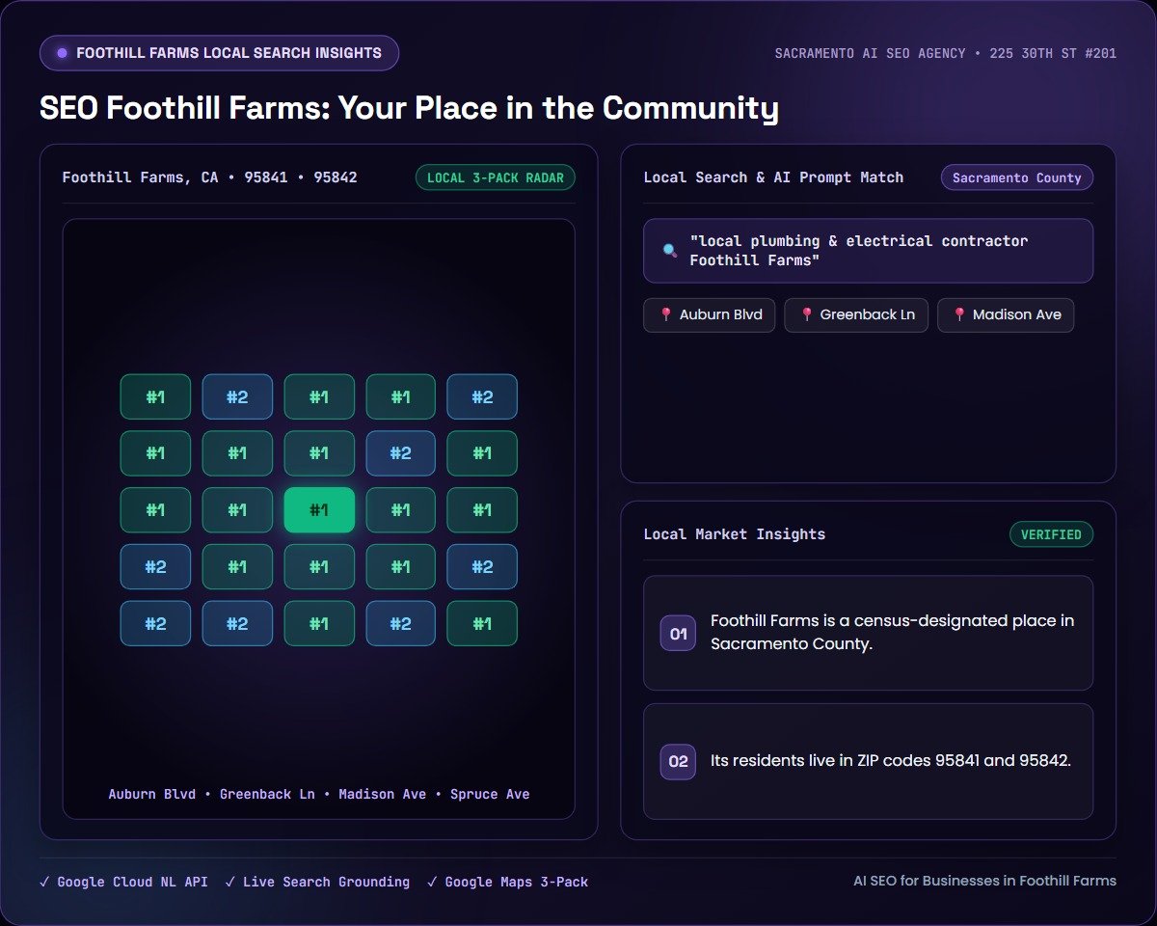Click the checkmark before Google Maps 3-Pack
1157x926 pixels.
point(432,882)
